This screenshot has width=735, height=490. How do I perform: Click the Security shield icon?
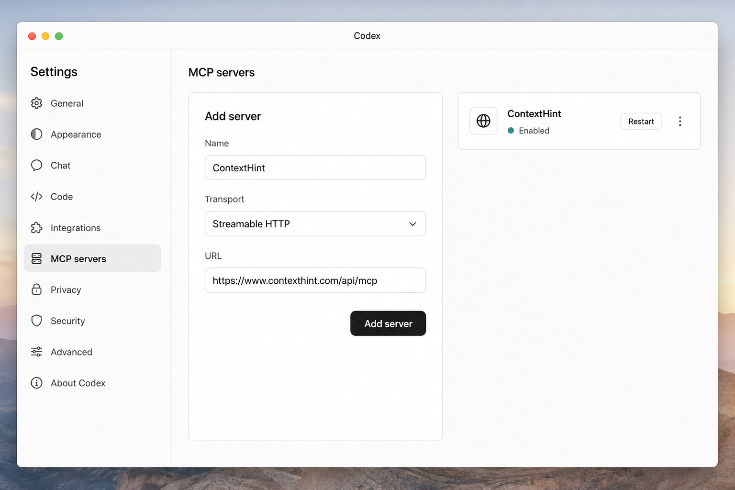36,321
